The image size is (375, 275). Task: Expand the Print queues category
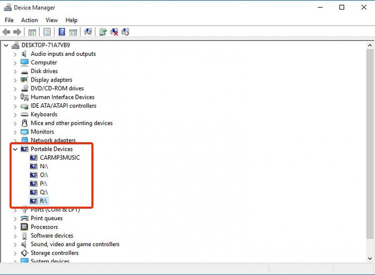tap(15, 219)
